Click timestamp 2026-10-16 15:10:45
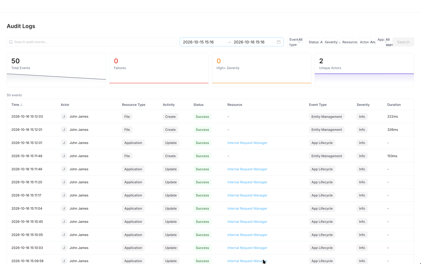 [x=27, y=222]
